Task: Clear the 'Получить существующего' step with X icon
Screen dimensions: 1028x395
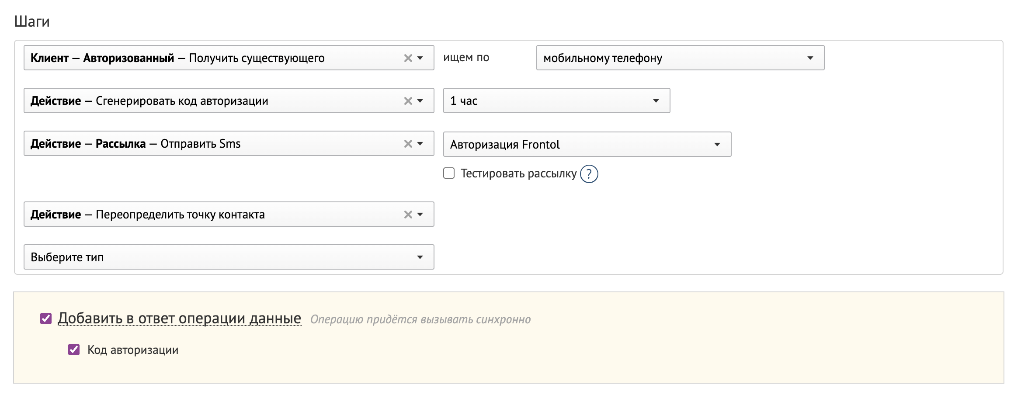Action: point(408,58)
